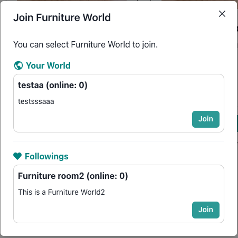238x238 pixels.
Task: Join the testaa world
Action: click(206, 119)
